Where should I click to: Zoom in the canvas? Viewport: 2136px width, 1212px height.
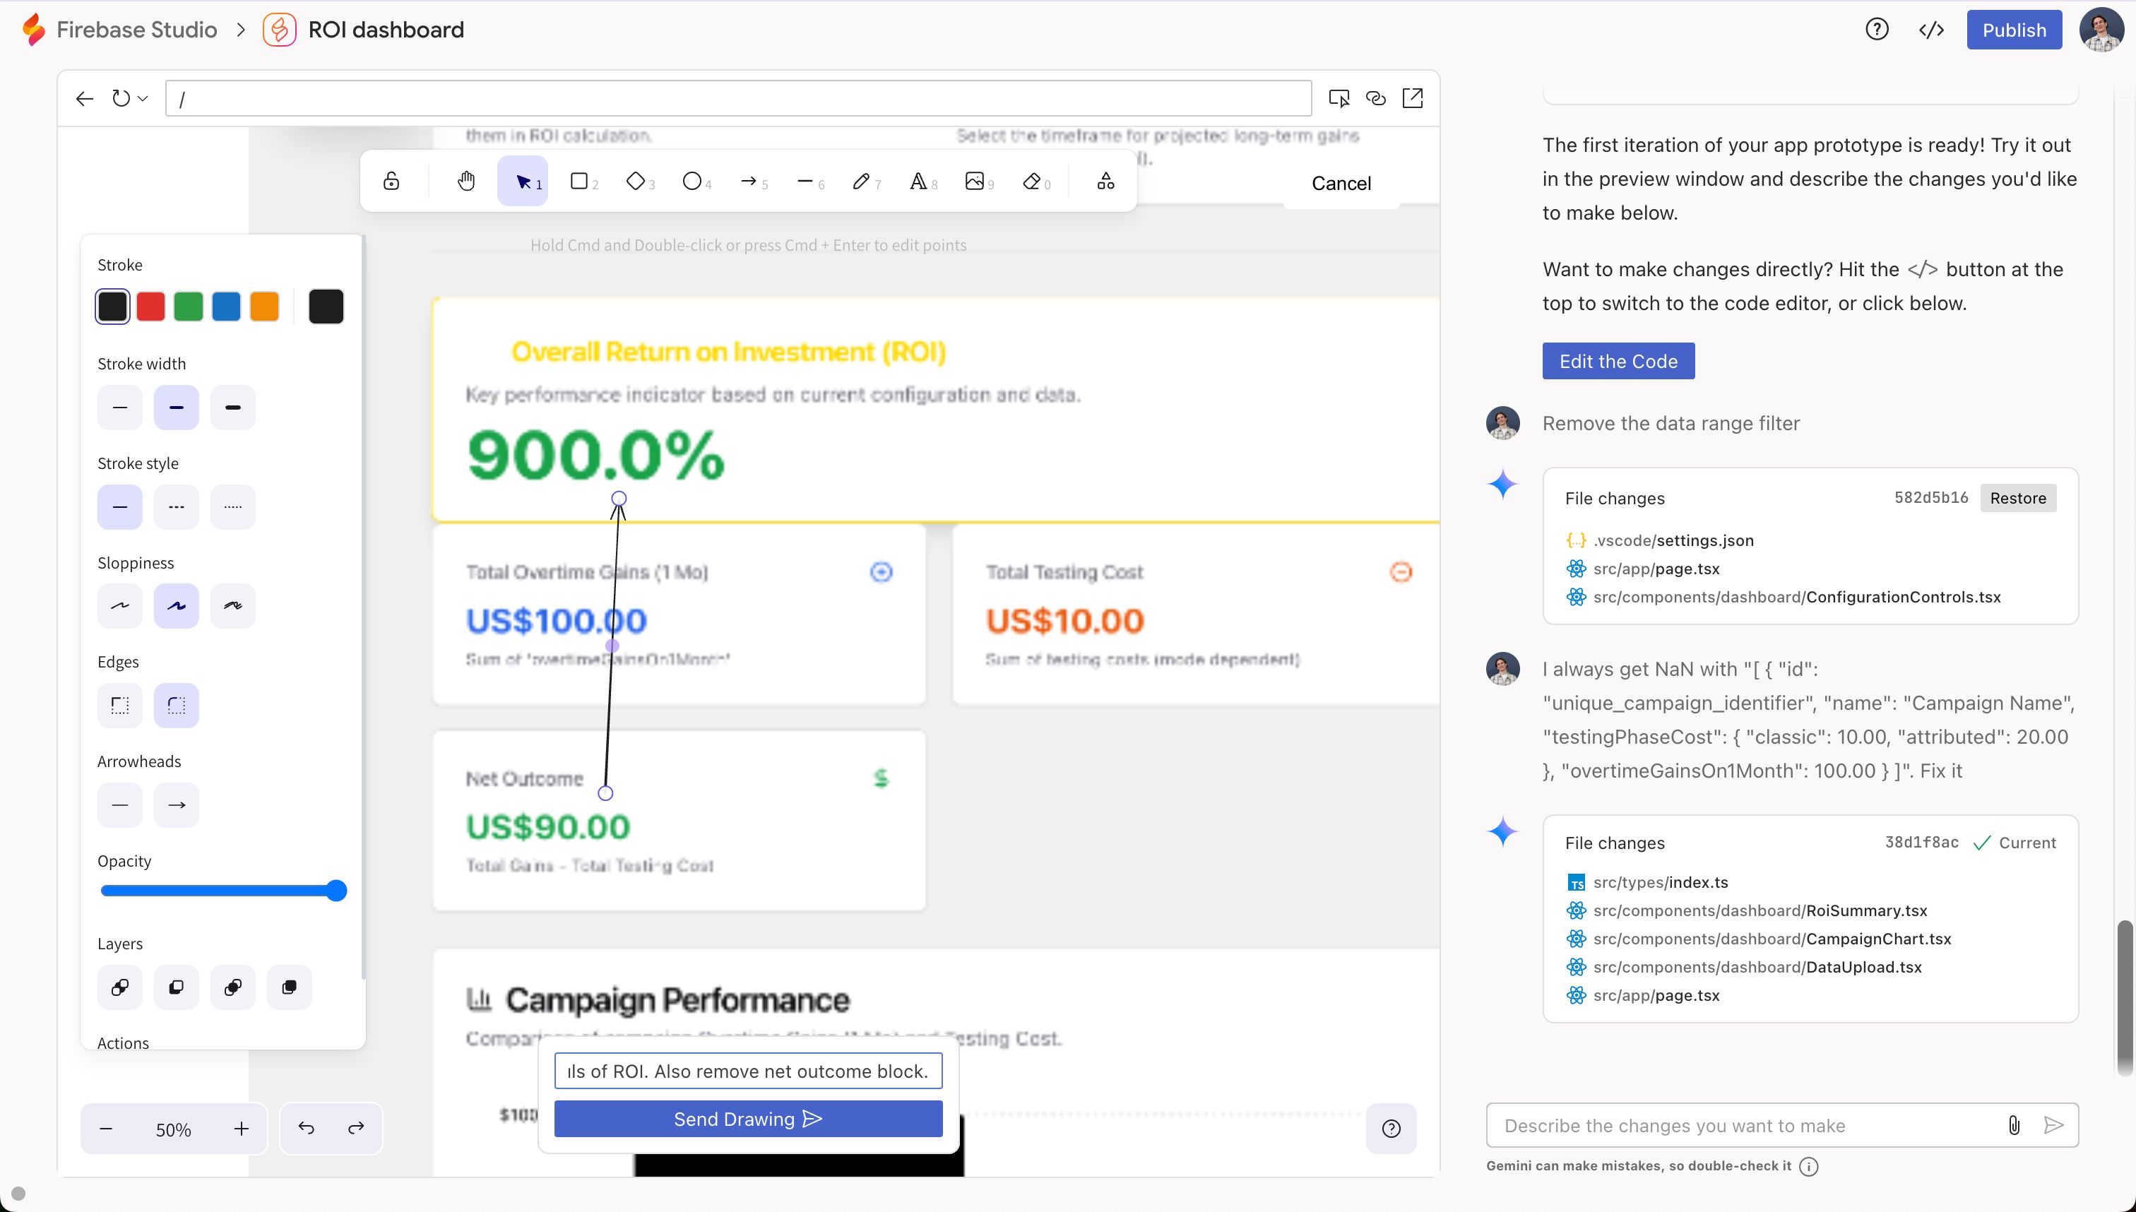pos(242,1129)
